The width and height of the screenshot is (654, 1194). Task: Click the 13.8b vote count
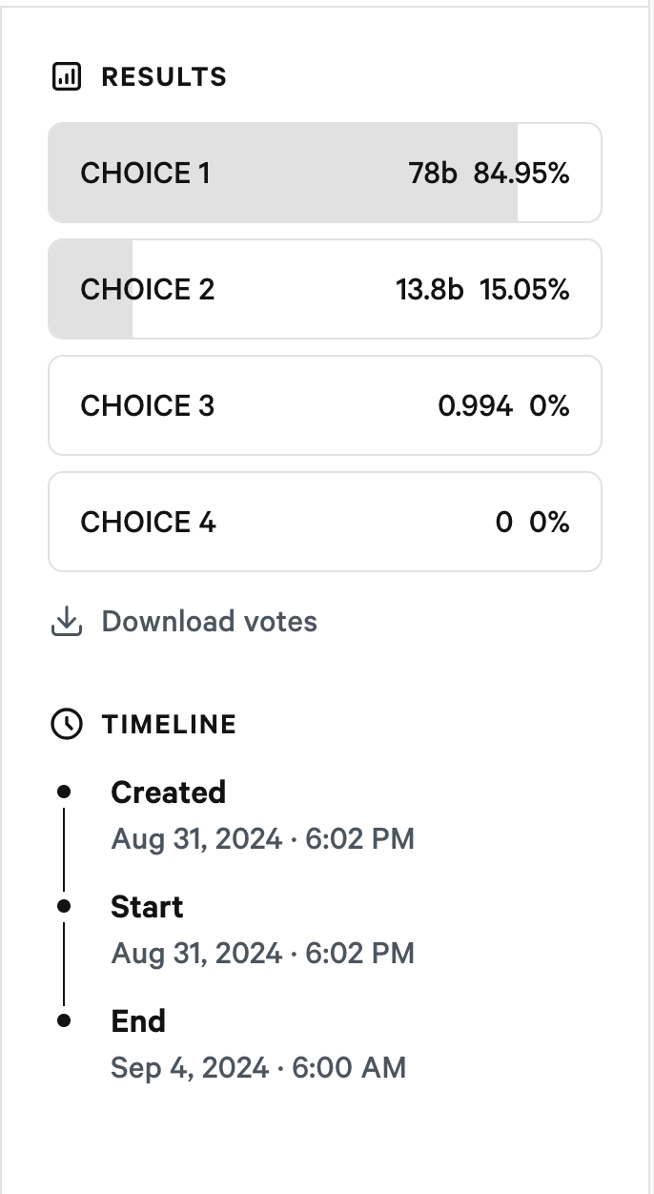[x=429, y=290]
